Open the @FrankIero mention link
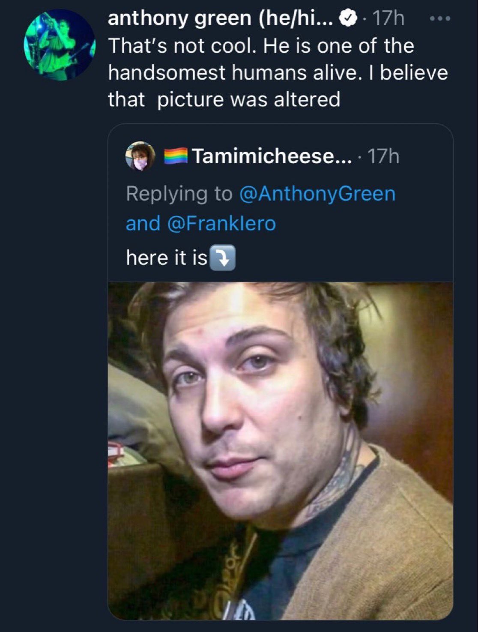Screen dimensions: 478x632 (221, 223)
